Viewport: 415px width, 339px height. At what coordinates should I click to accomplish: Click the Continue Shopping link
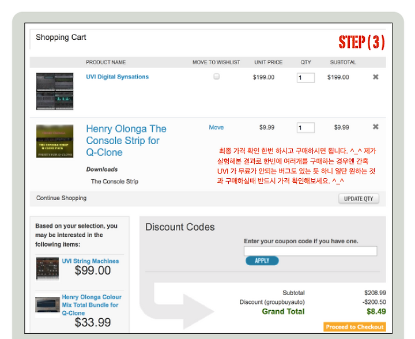coord(62,198)
